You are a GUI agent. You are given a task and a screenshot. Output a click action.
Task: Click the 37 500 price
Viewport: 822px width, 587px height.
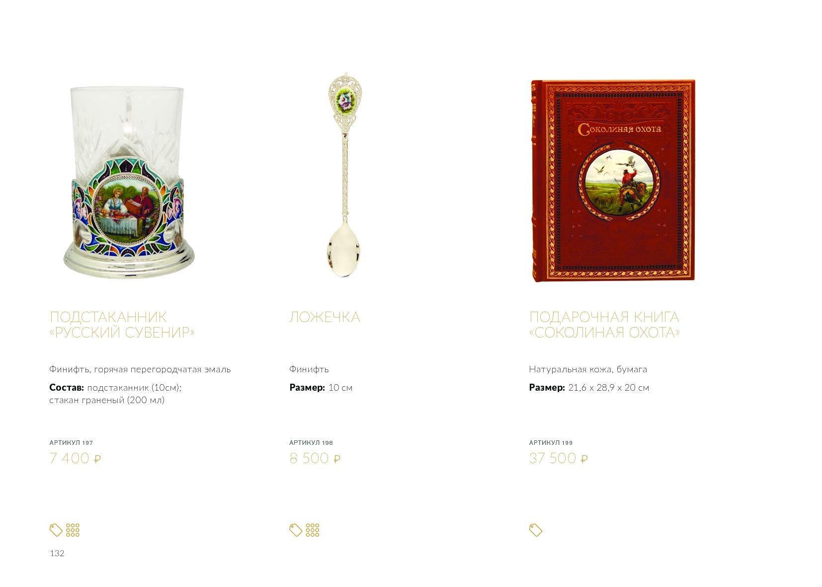pos(553,458)
